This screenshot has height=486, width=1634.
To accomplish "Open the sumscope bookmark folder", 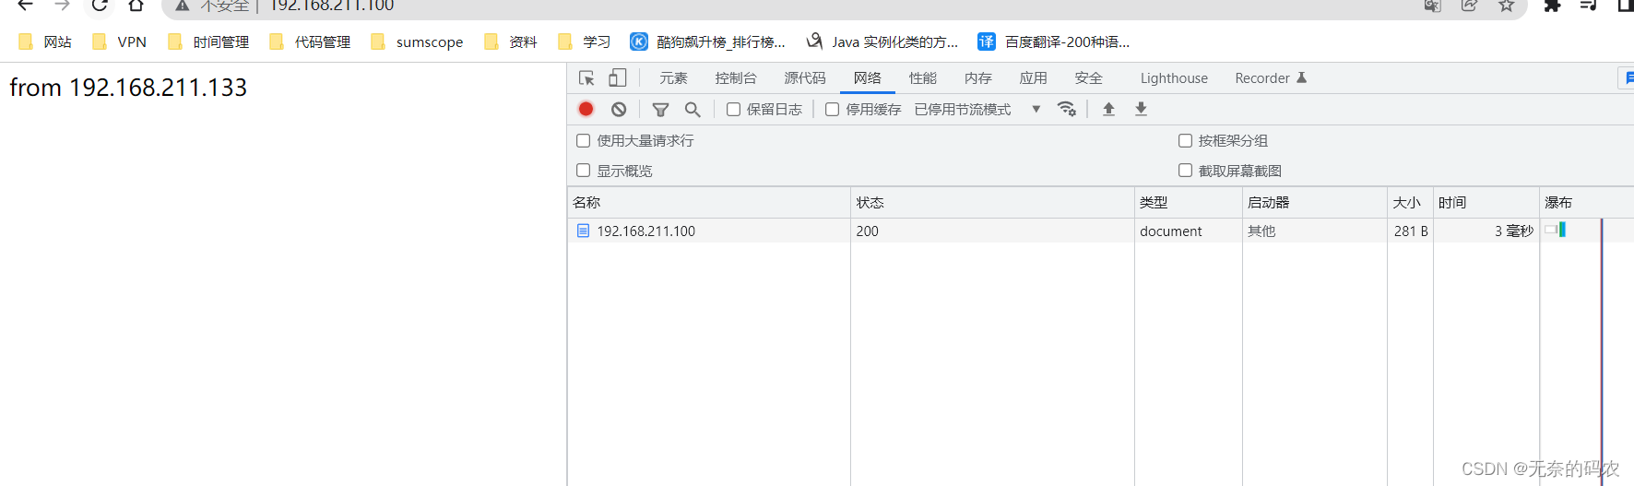I will point(417,41).
